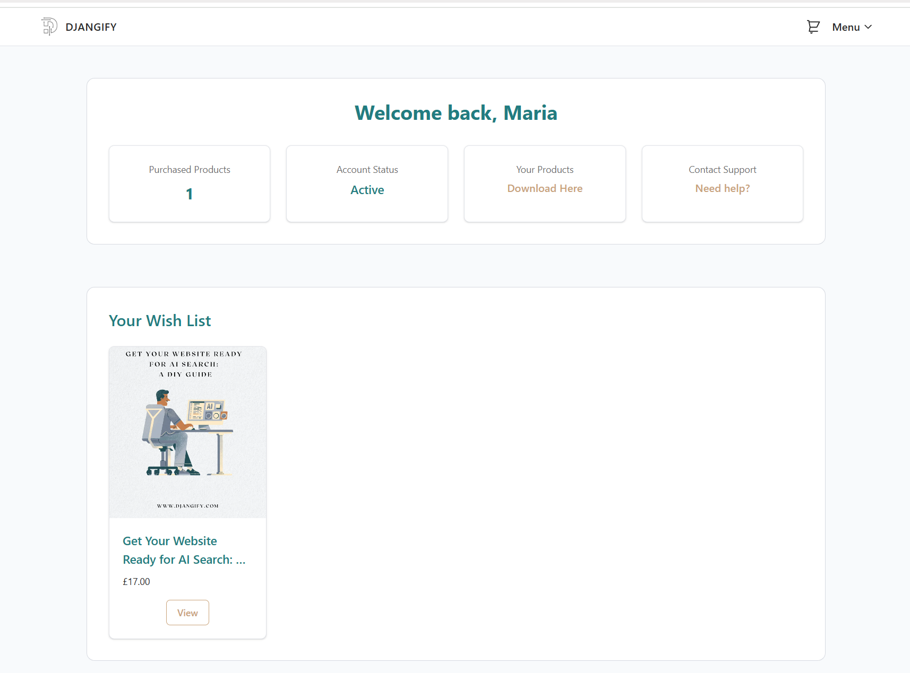The width and height of the screenshot is (910, 673).
Task: Click the Account Status label
Action: point(367,170)
